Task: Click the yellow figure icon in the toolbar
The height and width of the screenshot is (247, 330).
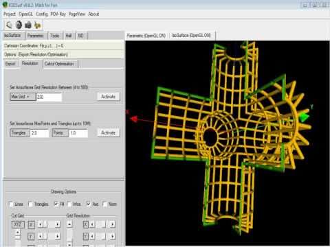Action: coord(37,25)
